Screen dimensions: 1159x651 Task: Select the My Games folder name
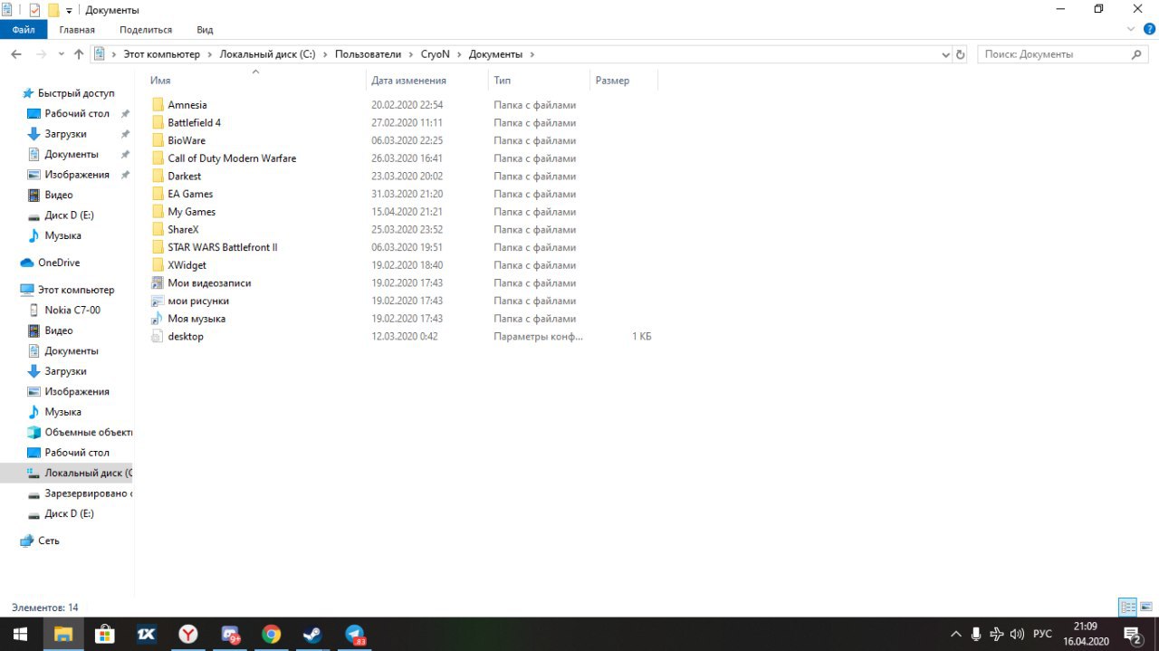click(192, 212)
